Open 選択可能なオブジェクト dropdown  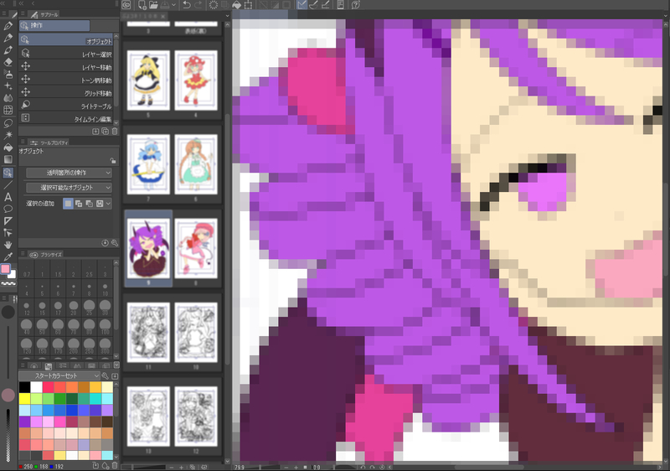(x=69, y=188)
